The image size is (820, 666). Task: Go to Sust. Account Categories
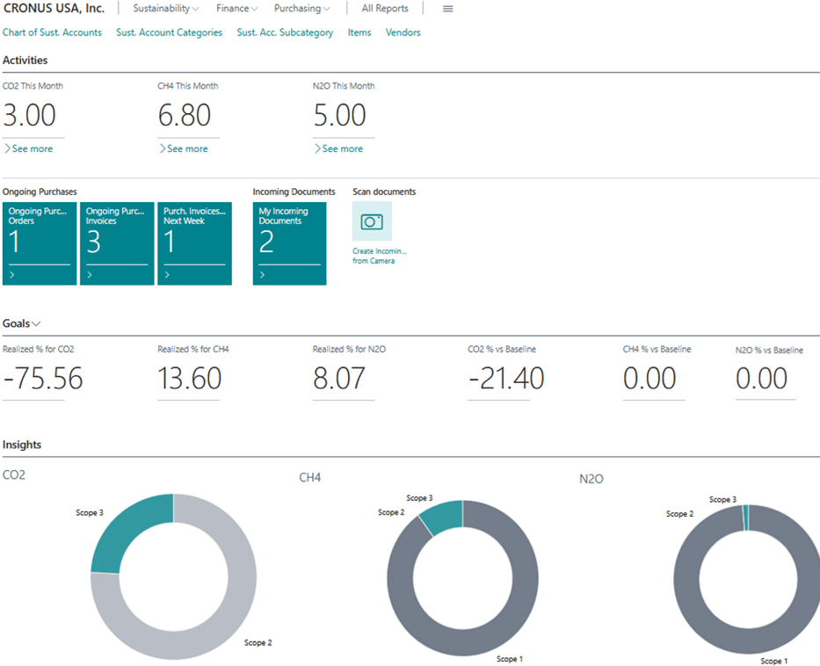[x=169, y=33]
